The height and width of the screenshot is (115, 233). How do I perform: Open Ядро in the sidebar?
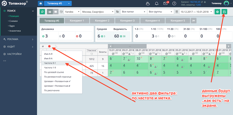[12, 26]
